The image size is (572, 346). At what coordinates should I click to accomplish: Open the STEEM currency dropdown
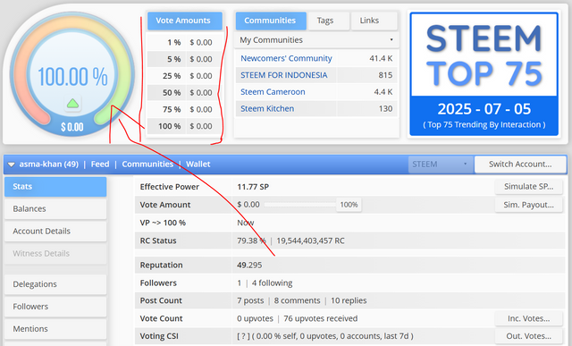[x=441, y=165]
